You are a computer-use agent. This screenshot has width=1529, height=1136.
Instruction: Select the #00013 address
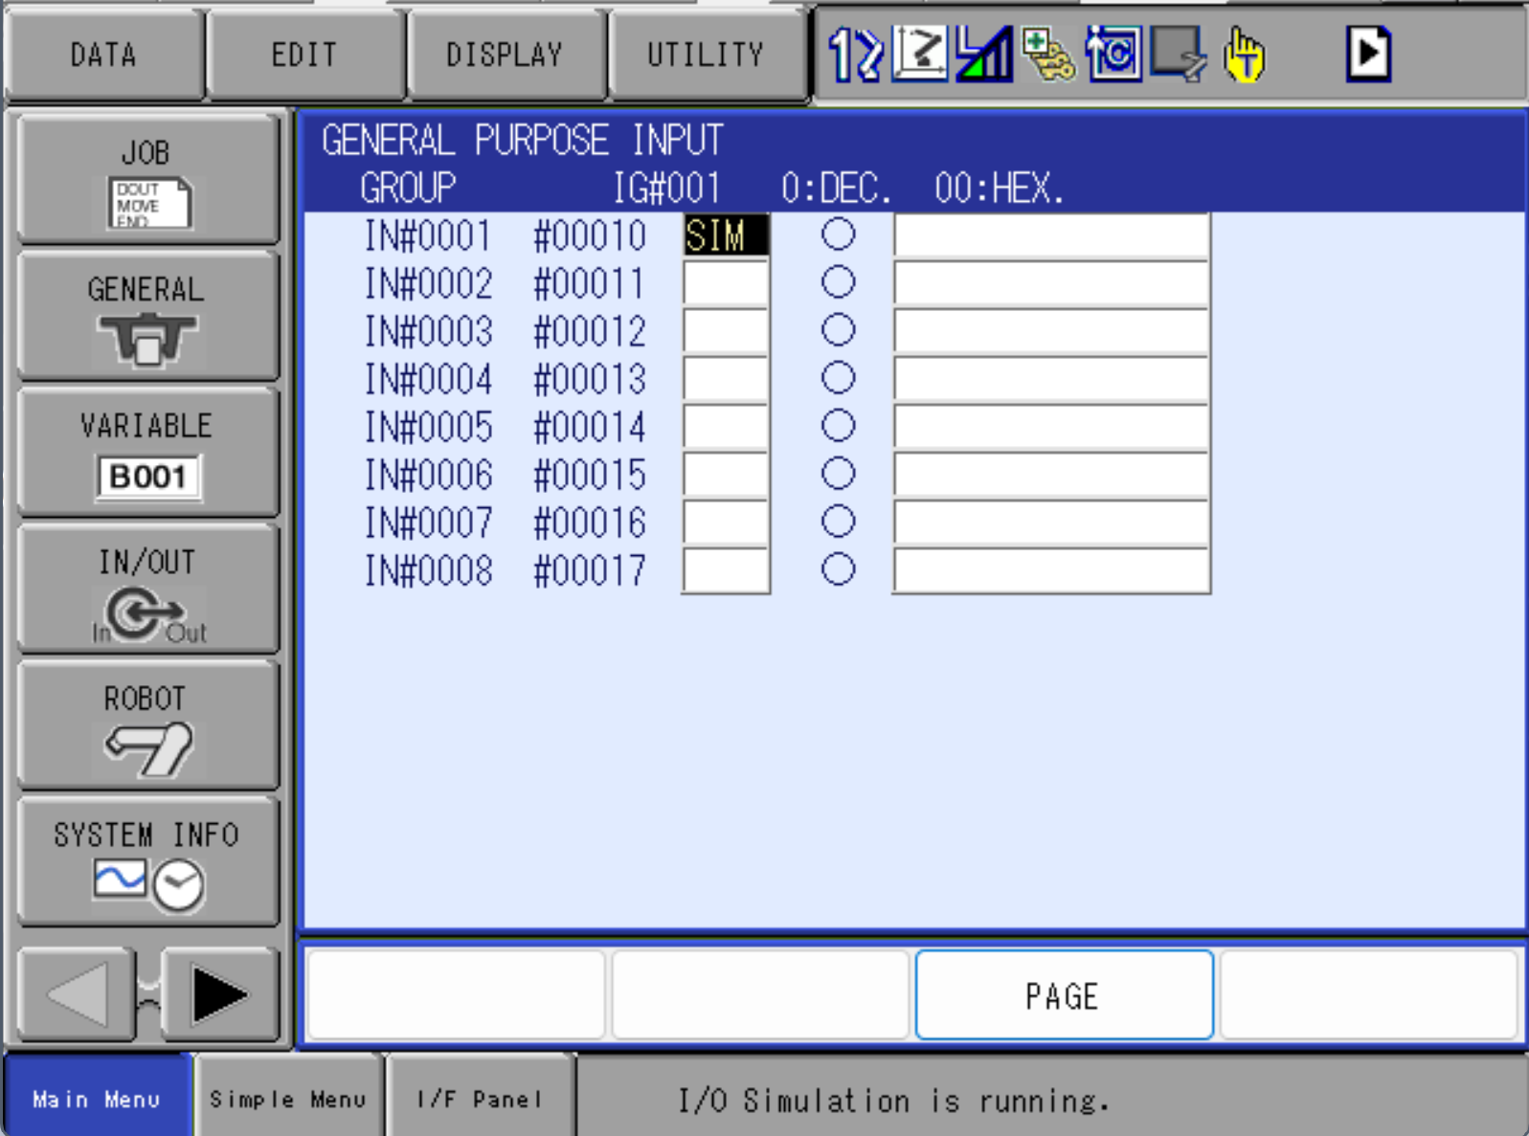[x=590, y=379]
